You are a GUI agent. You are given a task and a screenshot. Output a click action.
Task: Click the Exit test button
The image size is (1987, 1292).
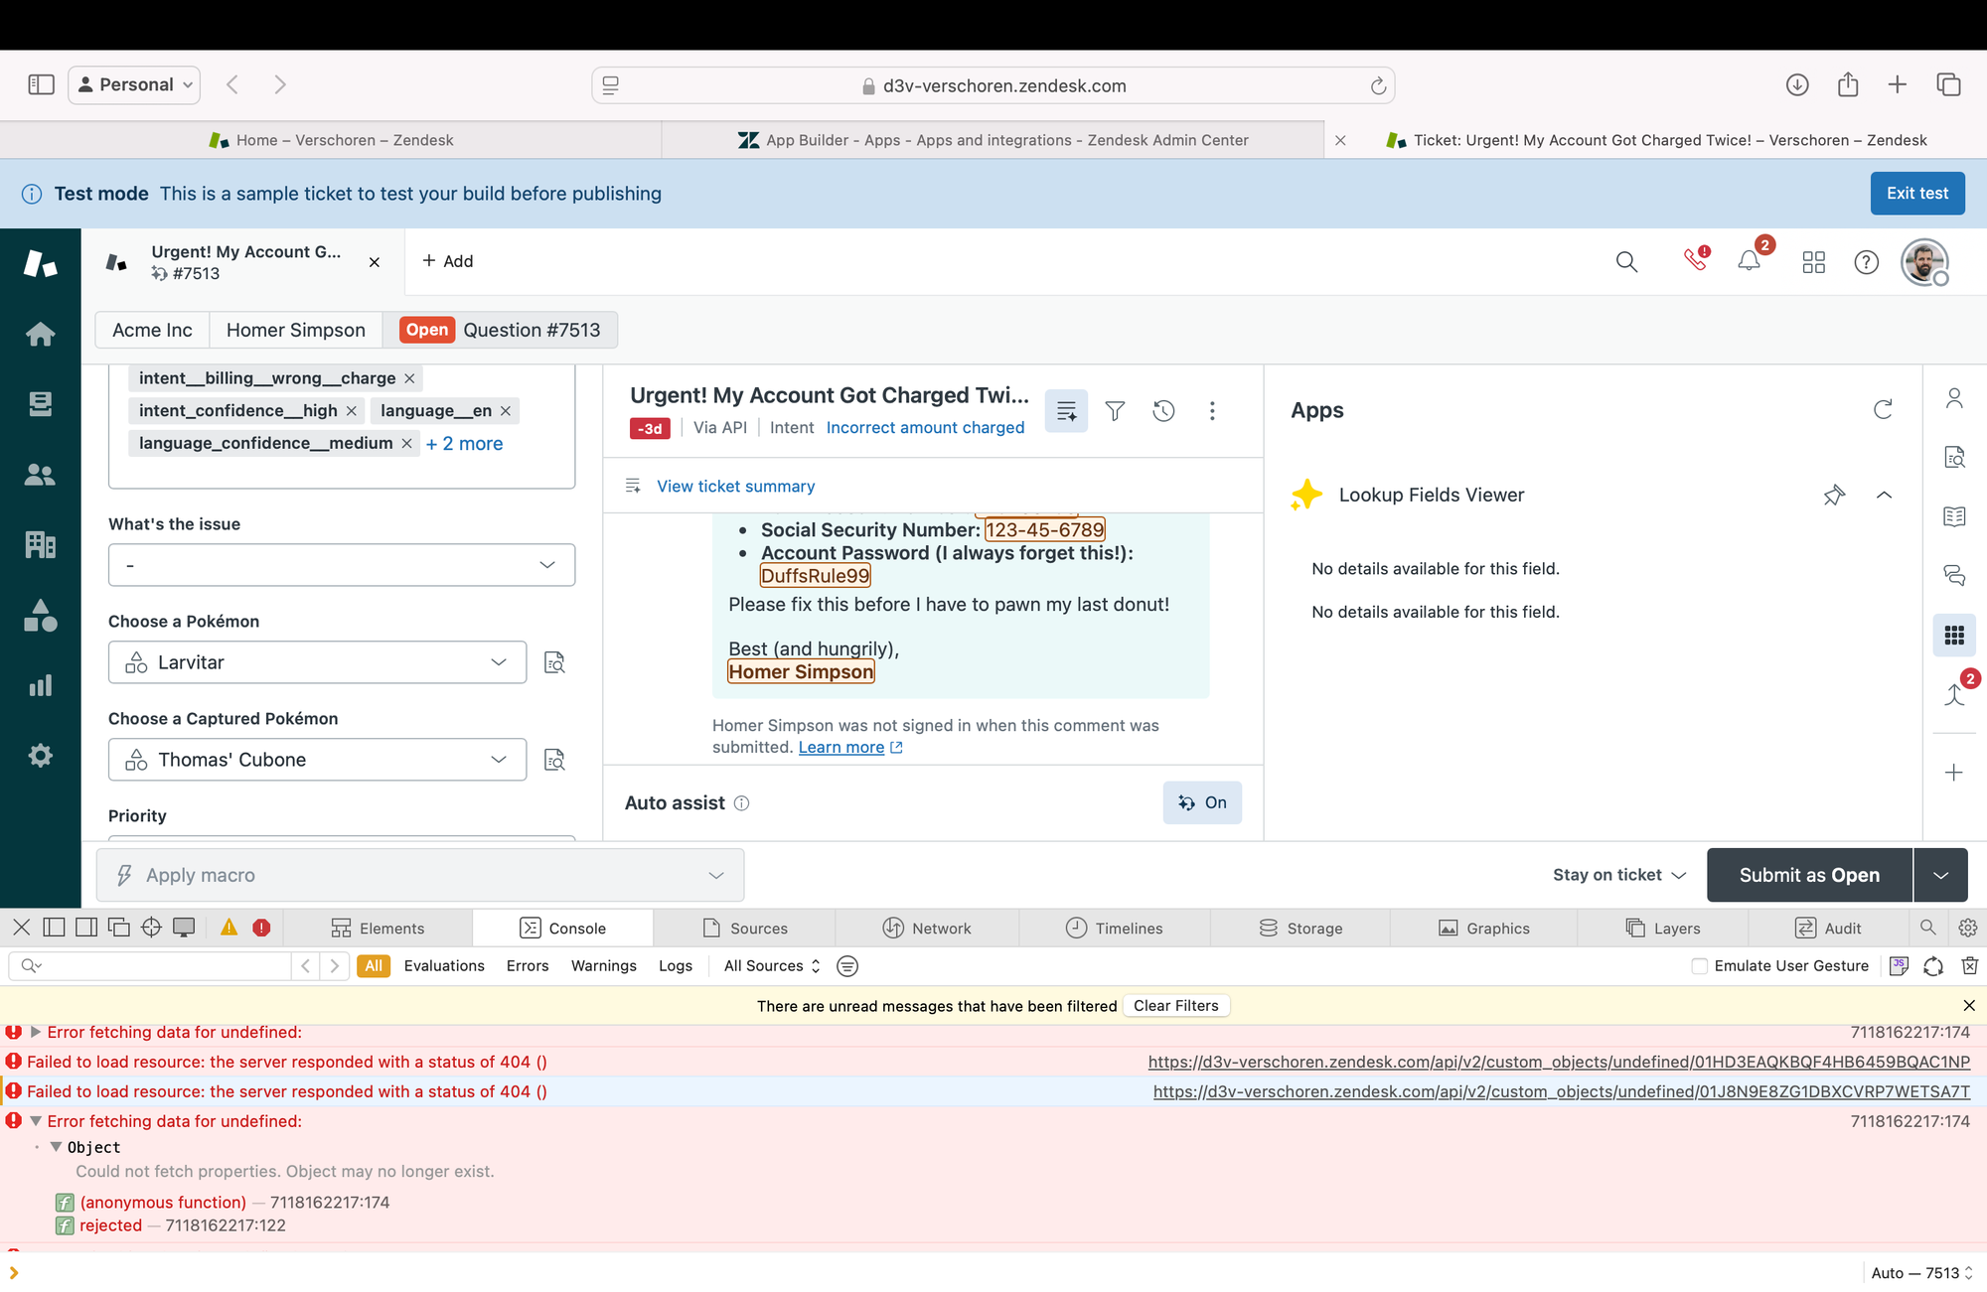coord(1917,194)
